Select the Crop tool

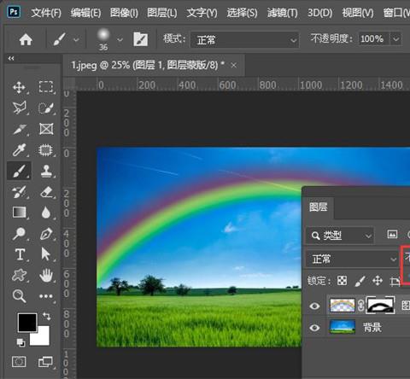tap(19, 129)
